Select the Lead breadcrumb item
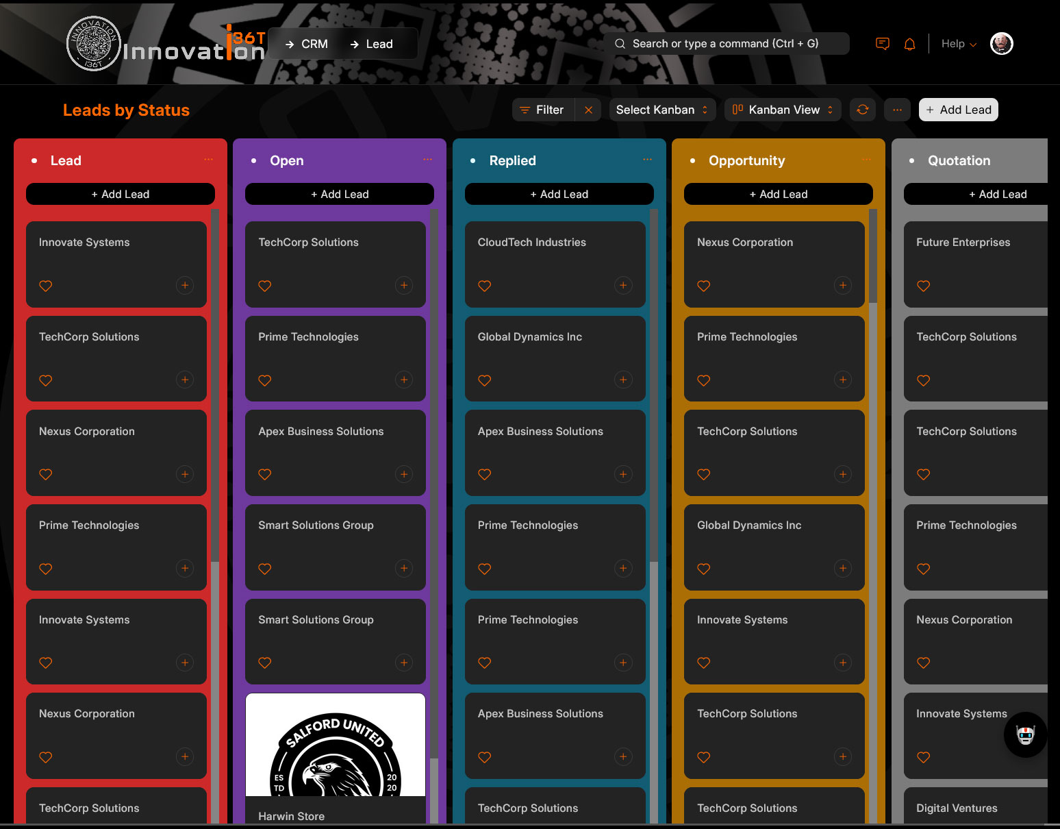 pos(372,44)
